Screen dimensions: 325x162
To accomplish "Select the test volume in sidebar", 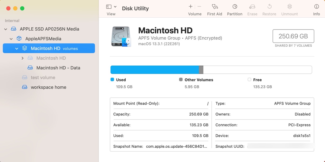I will click(x=43, y=77).
